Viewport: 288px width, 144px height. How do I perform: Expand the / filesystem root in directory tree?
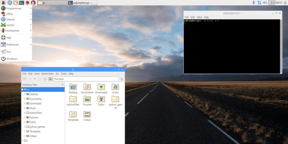[x=22, y=141]
